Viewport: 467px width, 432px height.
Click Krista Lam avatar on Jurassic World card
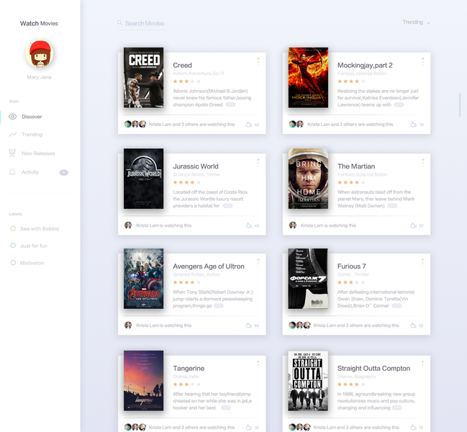click(x=128, y=225)
